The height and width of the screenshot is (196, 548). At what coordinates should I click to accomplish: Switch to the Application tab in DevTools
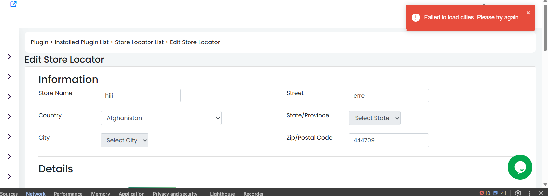coord(132,194)
